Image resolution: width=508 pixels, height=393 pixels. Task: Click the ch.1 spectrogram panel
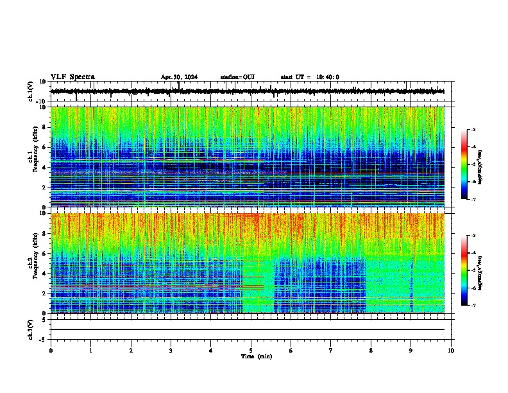tap(248, 157)
